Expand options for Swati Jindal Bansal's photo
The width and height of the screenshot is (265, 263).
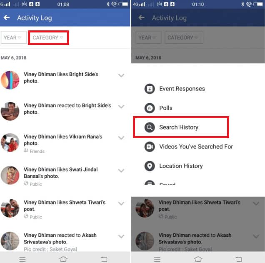[121, 171]
